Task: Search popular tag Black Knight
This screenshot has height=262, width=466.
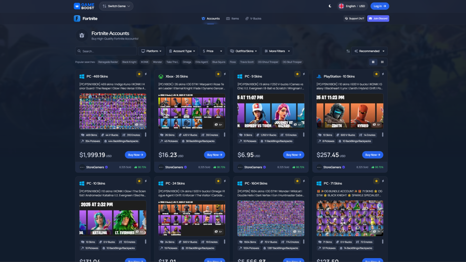Action: point(129,62)
